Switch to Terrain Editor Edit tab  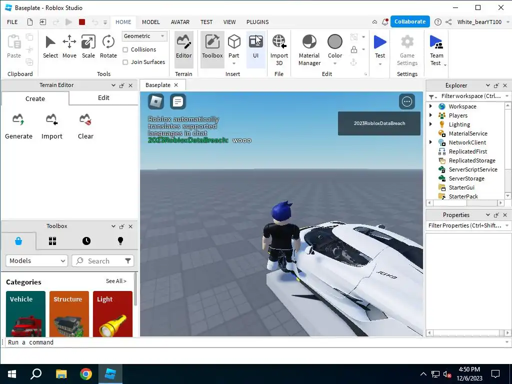[x=103, y=98]
